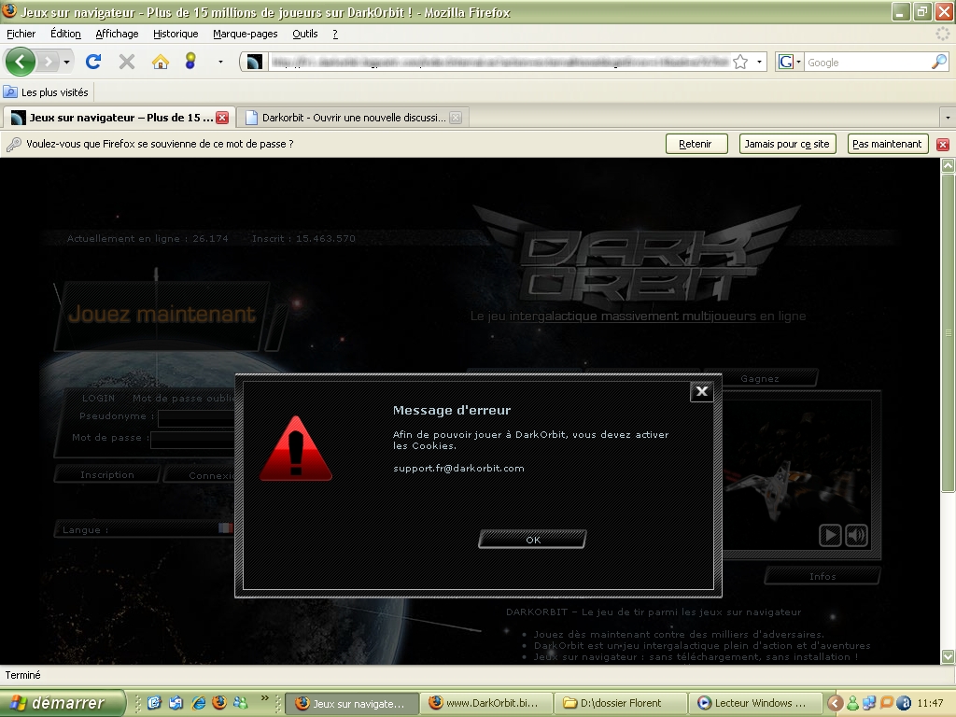Click Retenir to save the password
This screenshot has height=717, width=956.
696,144
